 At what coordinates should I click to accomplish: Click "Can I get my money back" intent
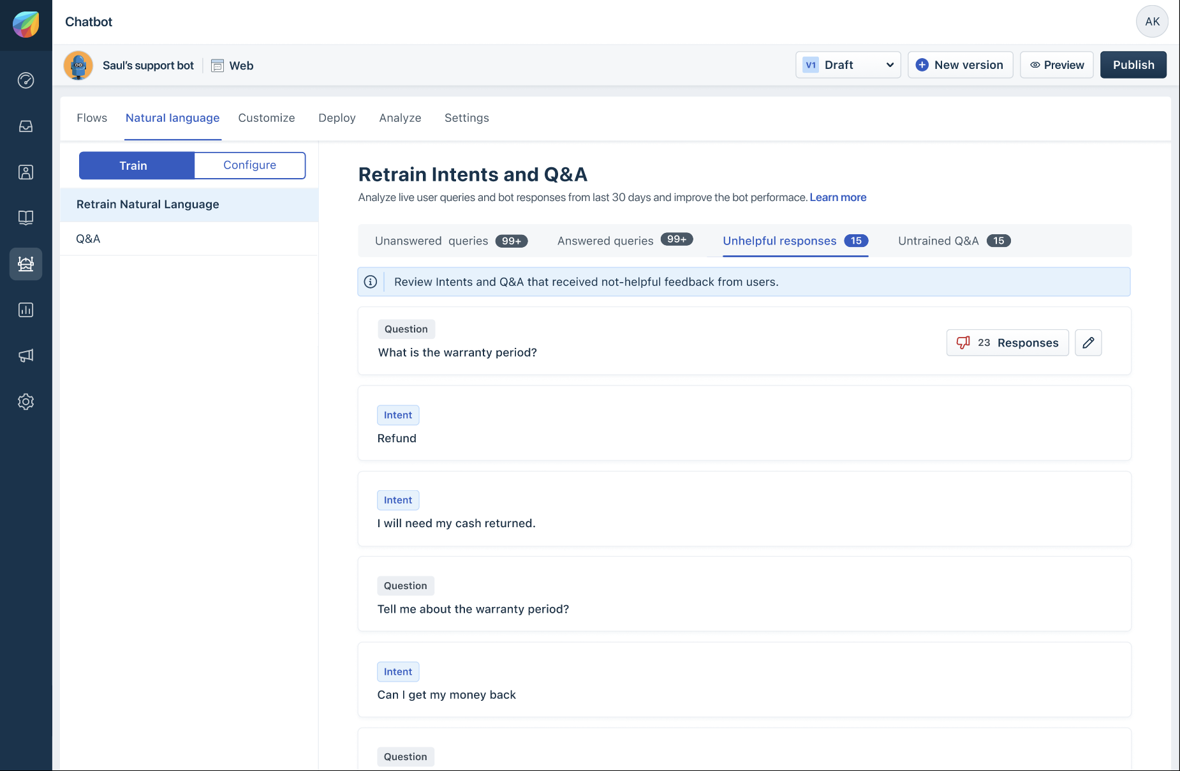446,694
